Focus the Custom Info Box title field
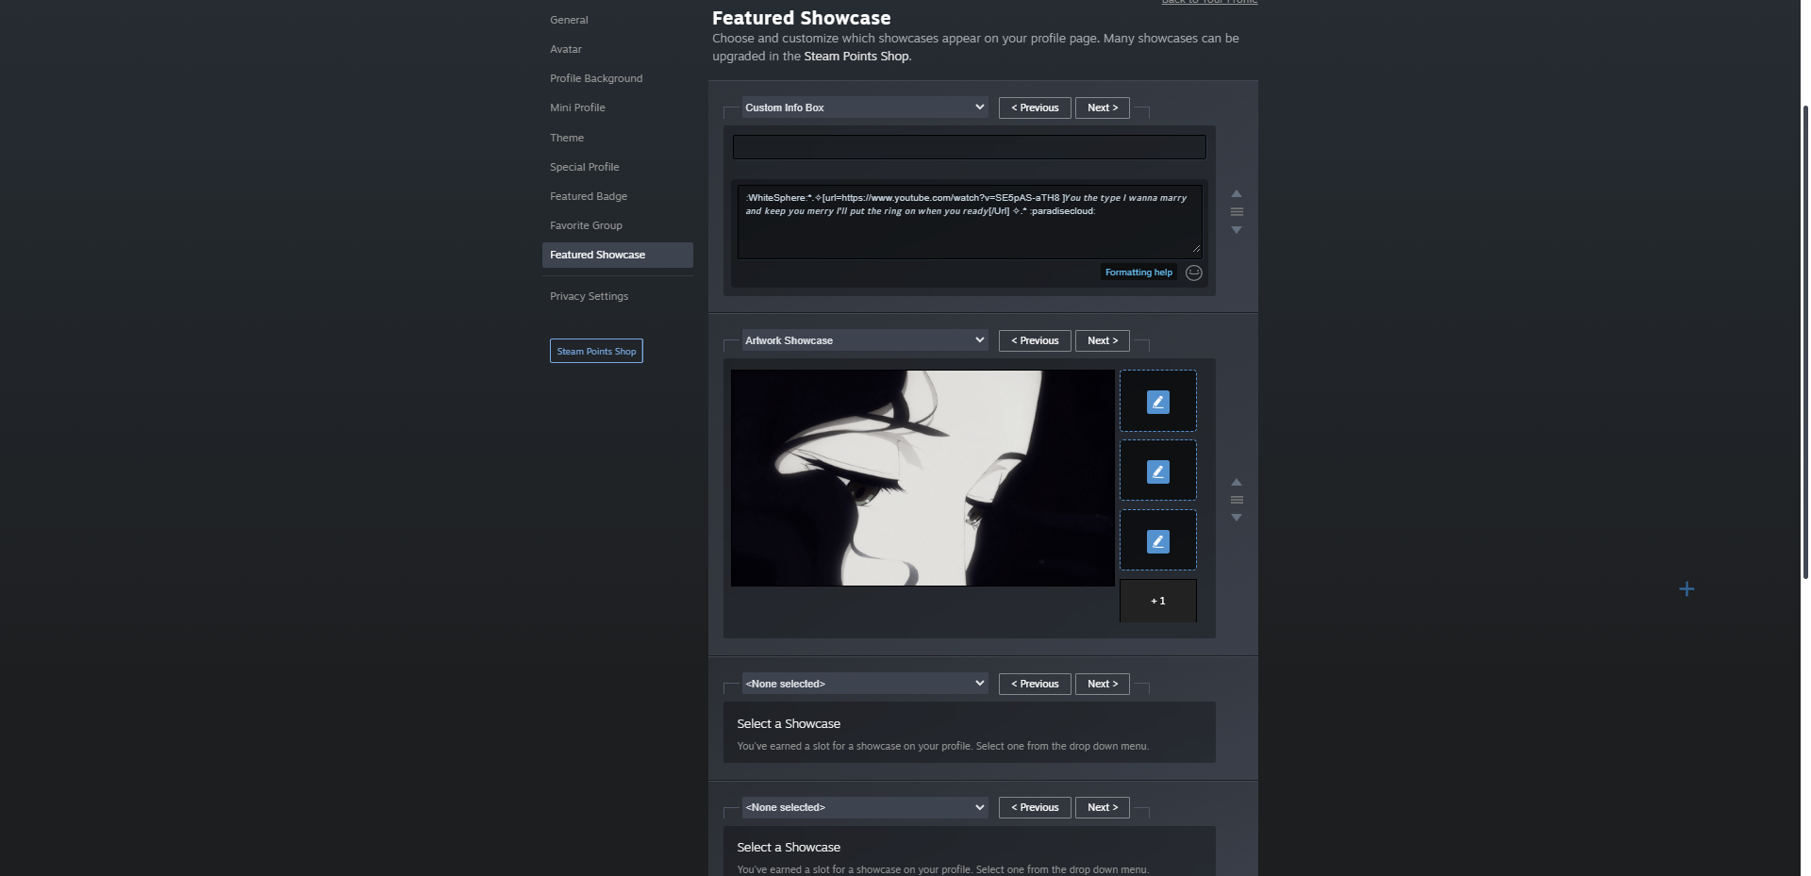 [x=969, y=147]
